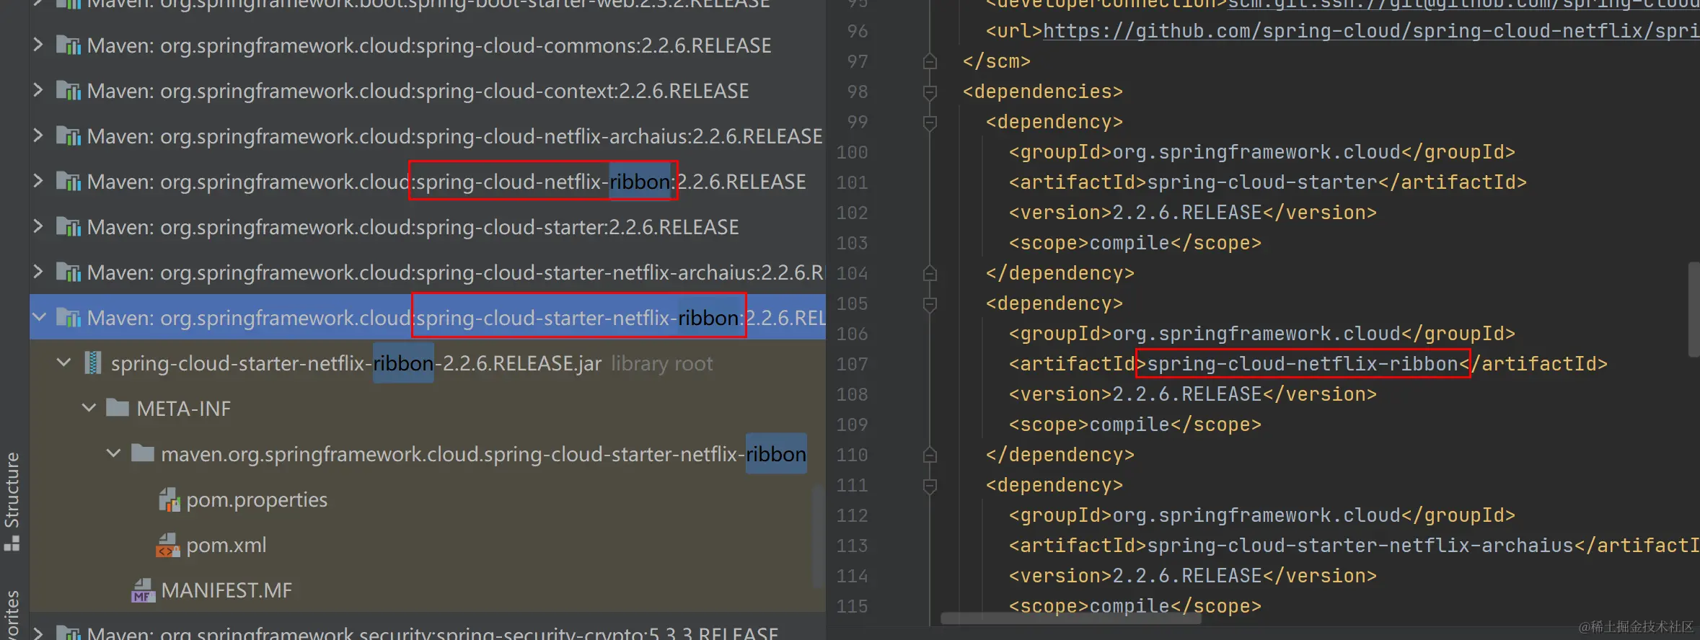Viewport: 1700px width, 640px height.
Task: Expand the spring-cloud-starter:2.2.6.RELEASE library node
Action: coord(38,226)
